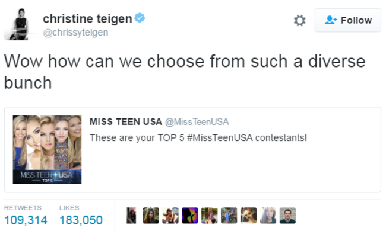Click the Follow button
The image size is (386, 231).
(x=348, y=20)
